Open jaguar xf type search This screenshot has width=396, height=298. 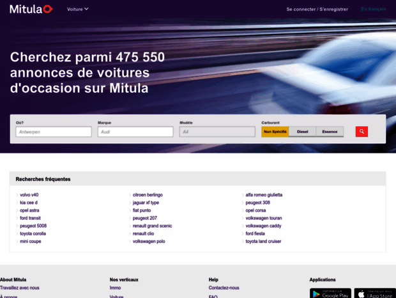(146, 203)
